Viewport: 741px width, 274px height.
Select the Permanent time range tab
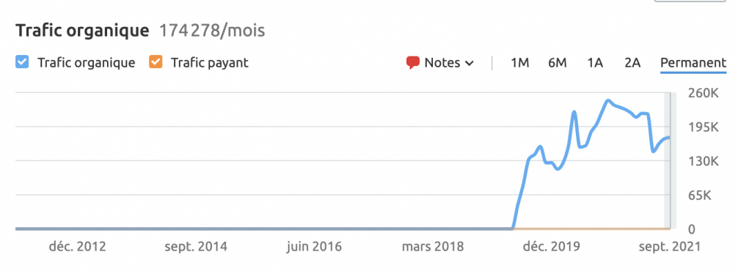pos(693,62)
